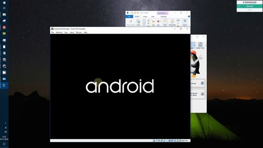The height and width of the screenshot is (148, 263).
Task: Switch to Manage tab in Explorer ribbon
Action: pyautogui.click(x=164, y=16)
